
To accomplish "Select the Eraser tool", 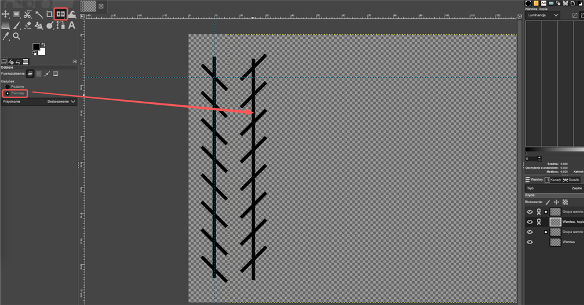I will (x=27, y=26).
